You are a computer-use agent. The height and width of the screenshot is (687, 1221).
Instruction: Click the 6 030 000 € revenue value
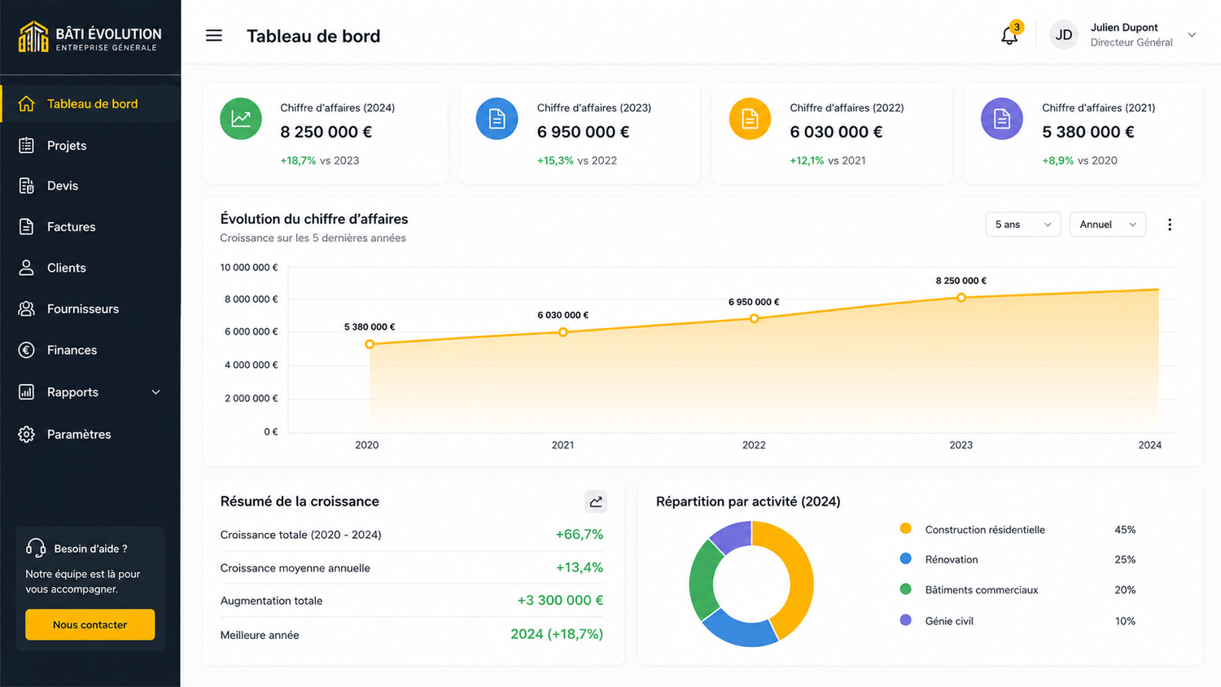(836, 132)
